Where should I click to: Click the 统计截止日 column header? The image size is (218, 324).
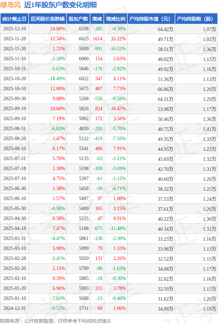pyautogui.click(x=14, y=19)
